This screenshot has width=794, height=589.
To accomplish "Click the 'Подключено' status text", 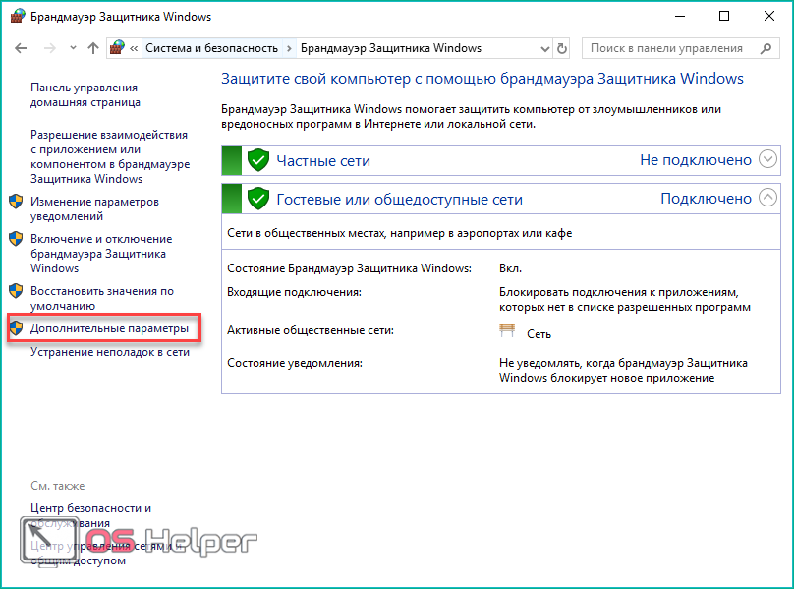I will point(706,199).
